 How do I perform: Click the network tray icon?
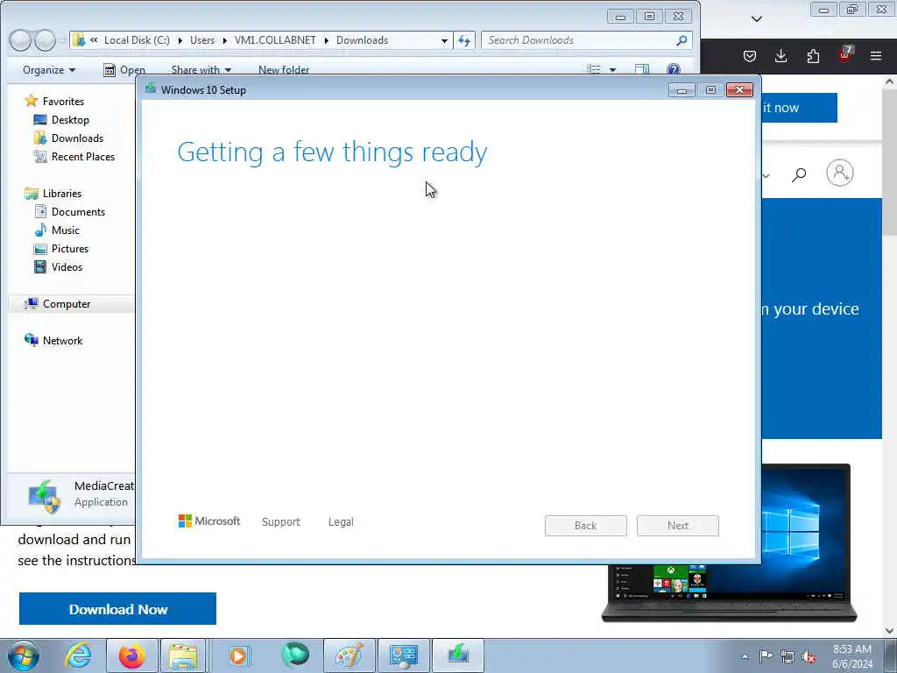788,656
